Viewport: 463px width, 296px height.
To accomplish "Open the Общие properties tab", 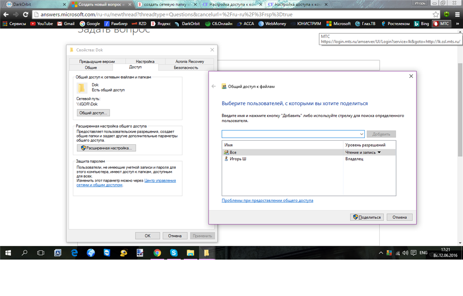I will (90, 68).
